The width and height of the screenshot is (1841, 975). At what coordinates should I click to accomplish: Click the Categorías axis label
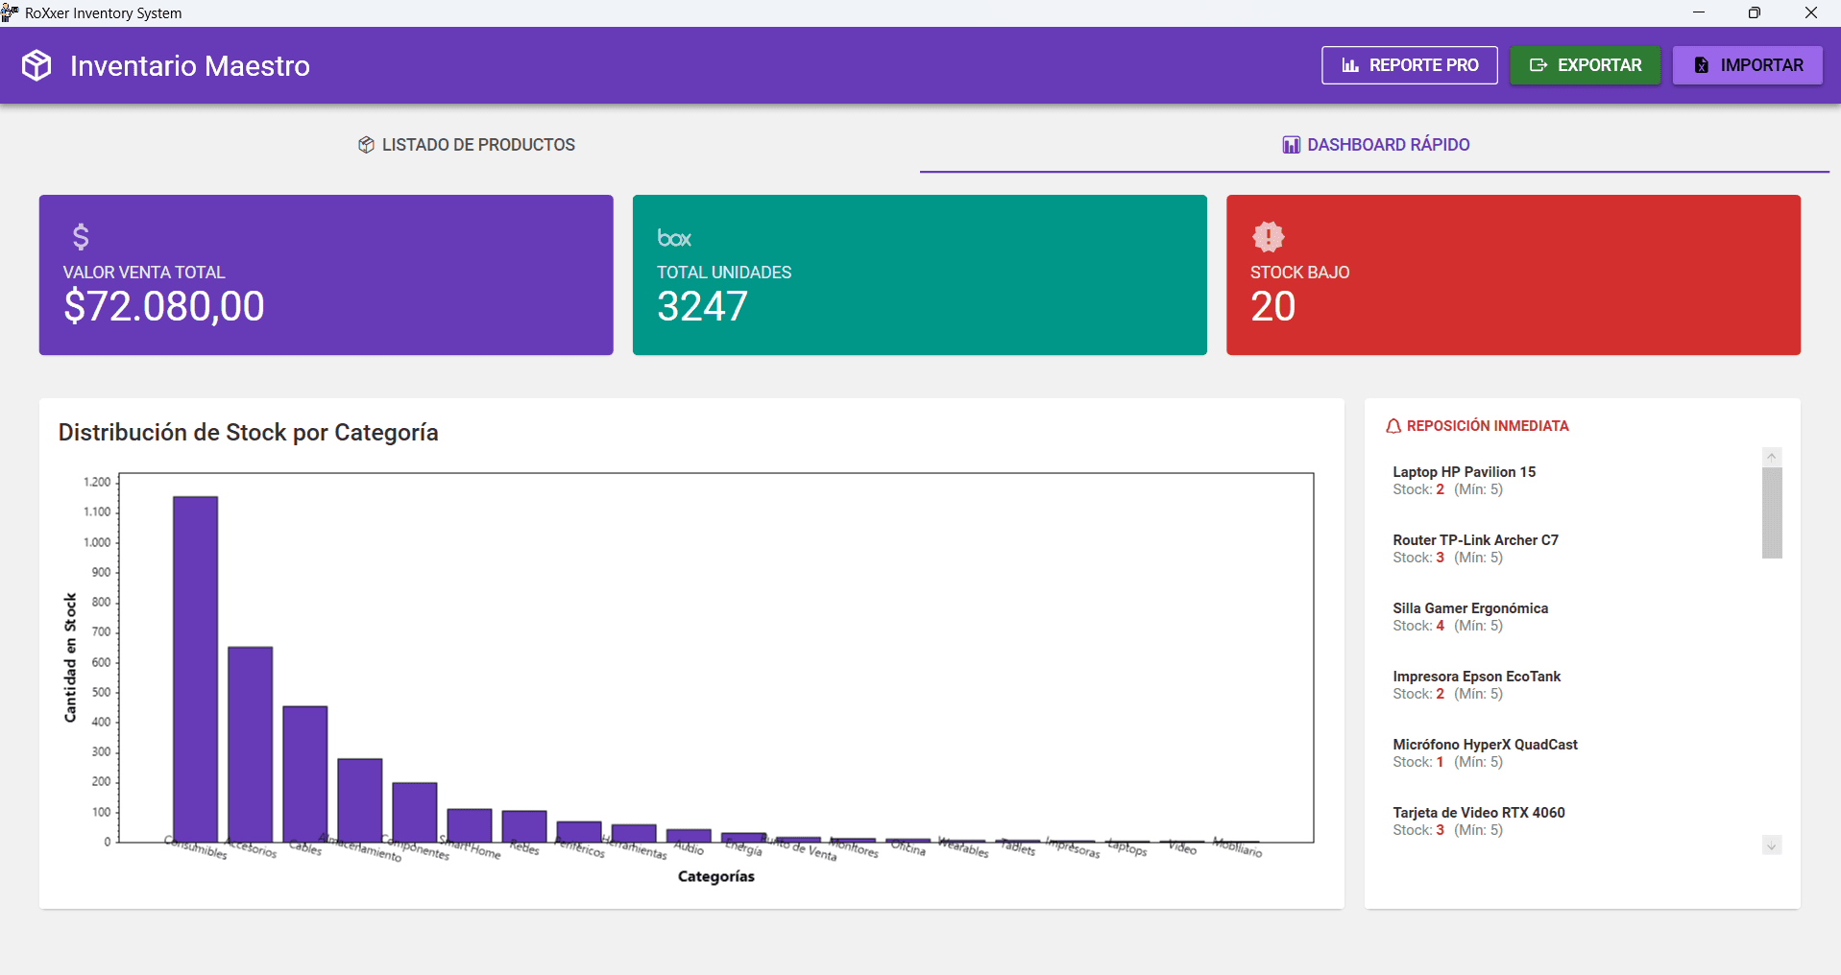(x=715, y=876)
